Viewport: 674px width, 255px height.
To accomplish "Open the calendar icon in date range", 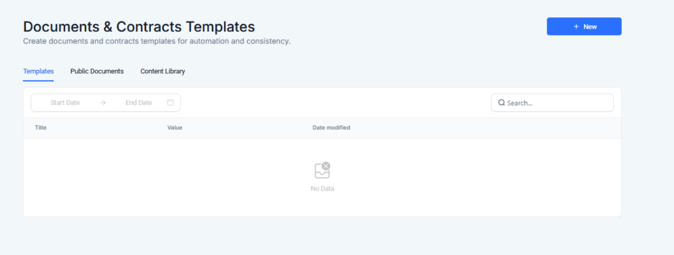I will [171, 103].
